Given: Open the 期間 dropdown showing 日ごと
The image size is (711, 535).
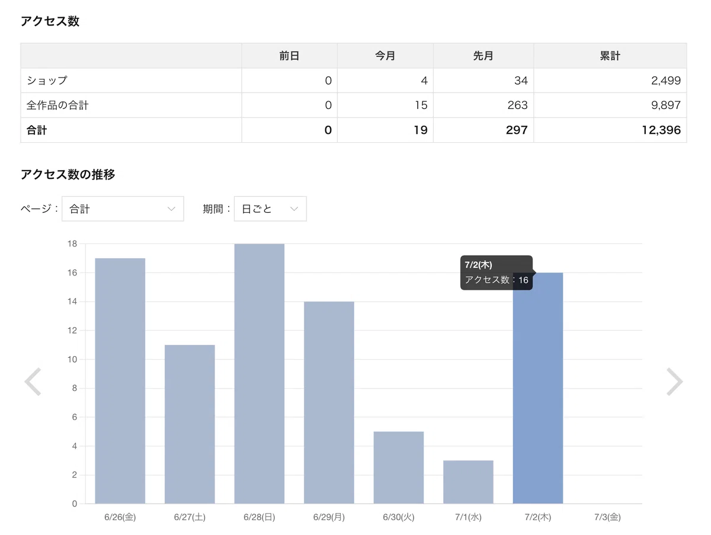Looking at the screenshot, I should click(x=270, y=209).
